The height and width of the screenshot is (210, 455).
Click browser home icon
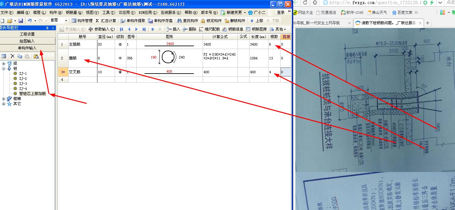tap(315, 3)
